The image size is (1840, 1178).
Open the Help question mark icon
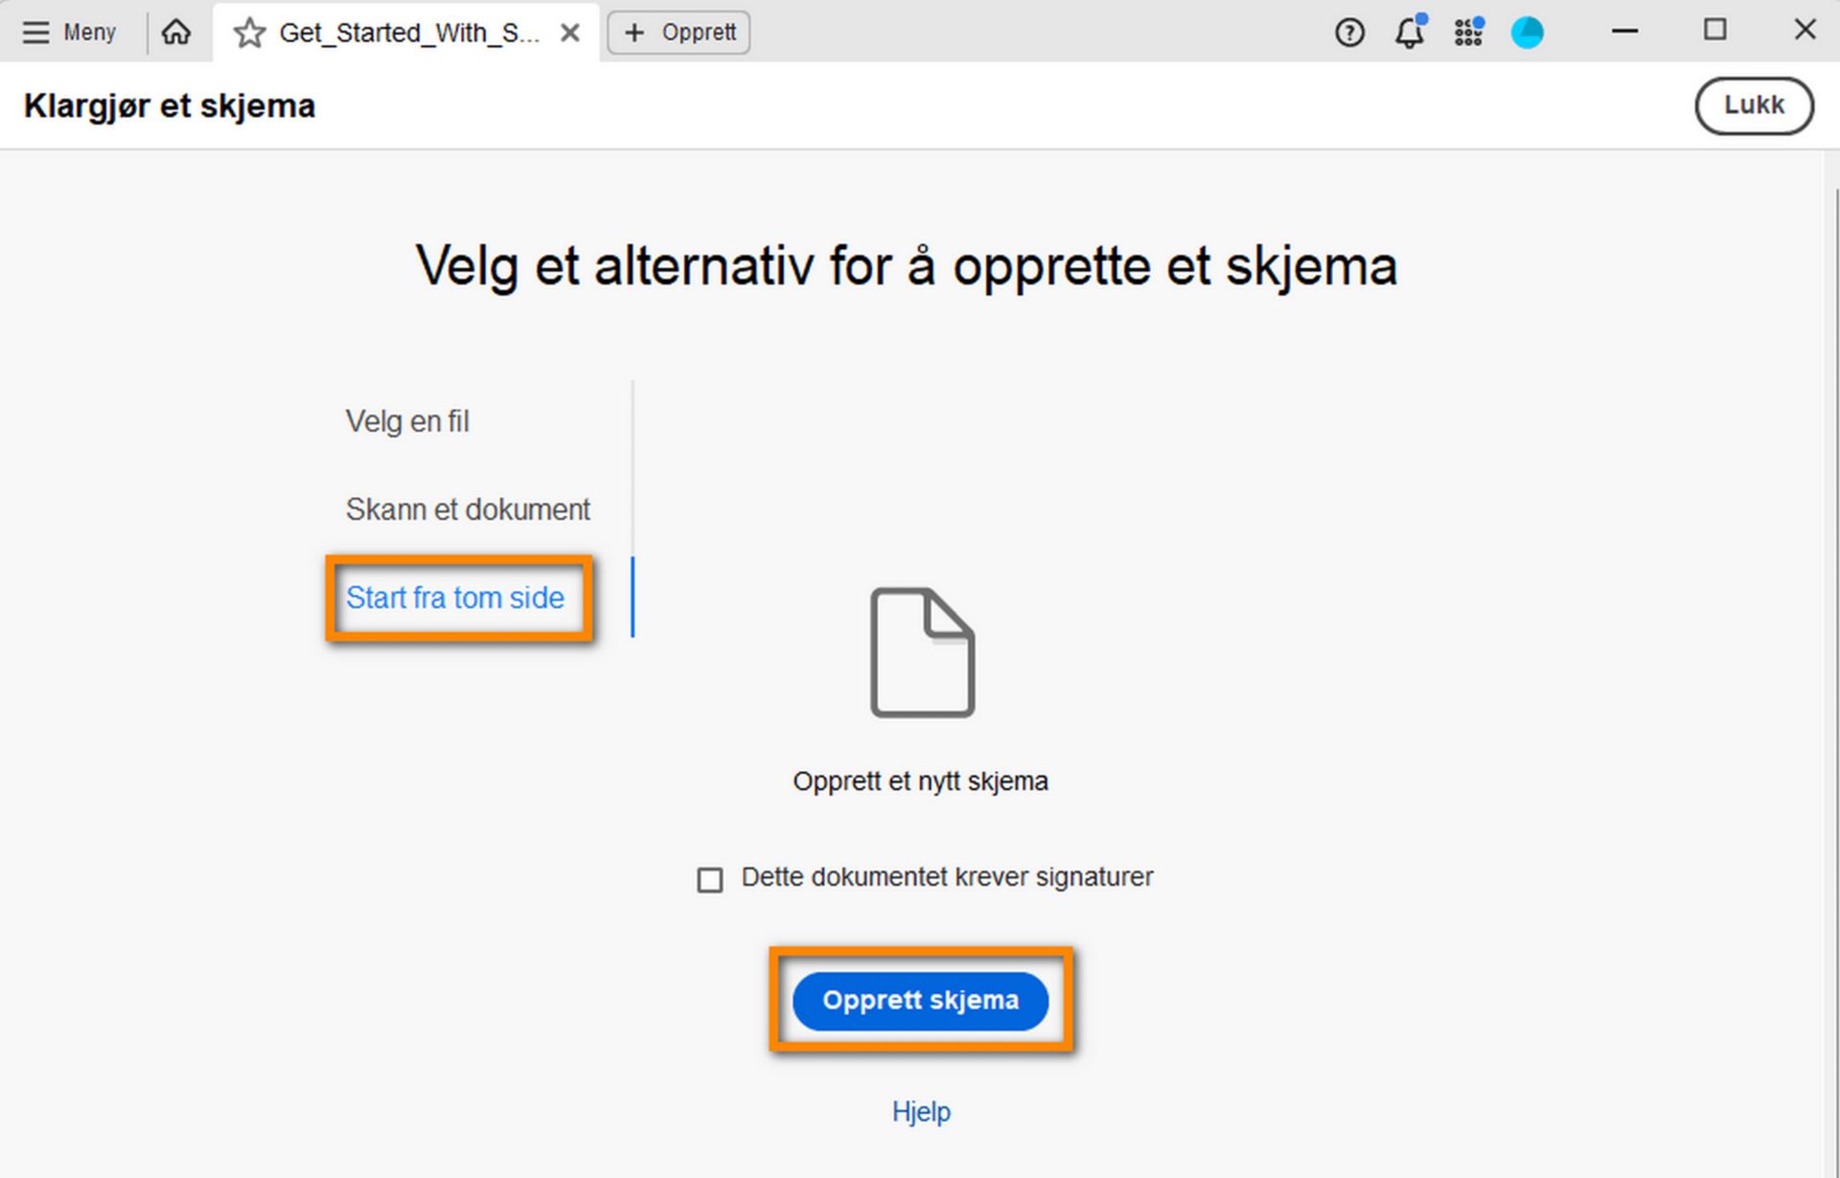1349,32
